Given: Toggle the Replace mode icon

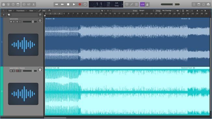Looking at the screenshot, I should click(x=127, y=4).
